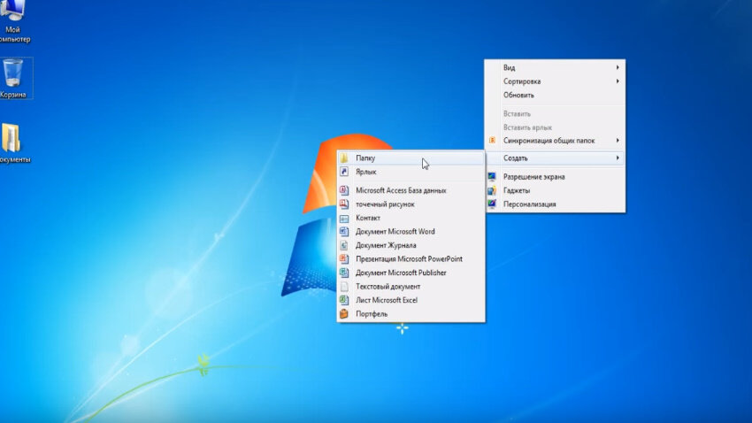Create a new shortcut via Ярлык

click(x=411, y=172)
